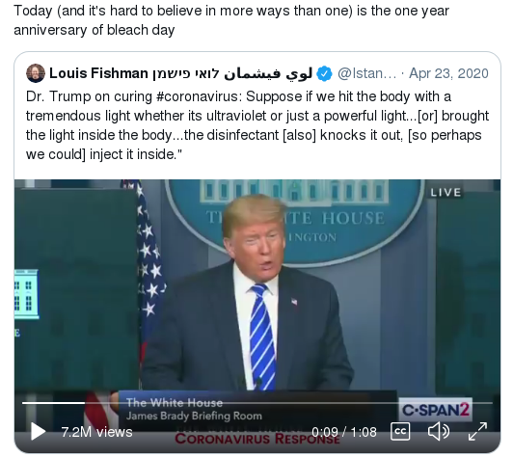The height and width of the screenshot is (458, 513).
Task: Open Louis Fishman's profile avatar
Action: coord(36,73)
